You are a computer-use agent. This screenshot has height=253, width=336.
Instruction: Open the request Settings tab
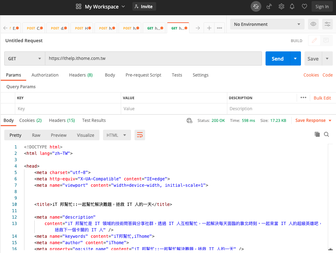[x=200, y=75]
